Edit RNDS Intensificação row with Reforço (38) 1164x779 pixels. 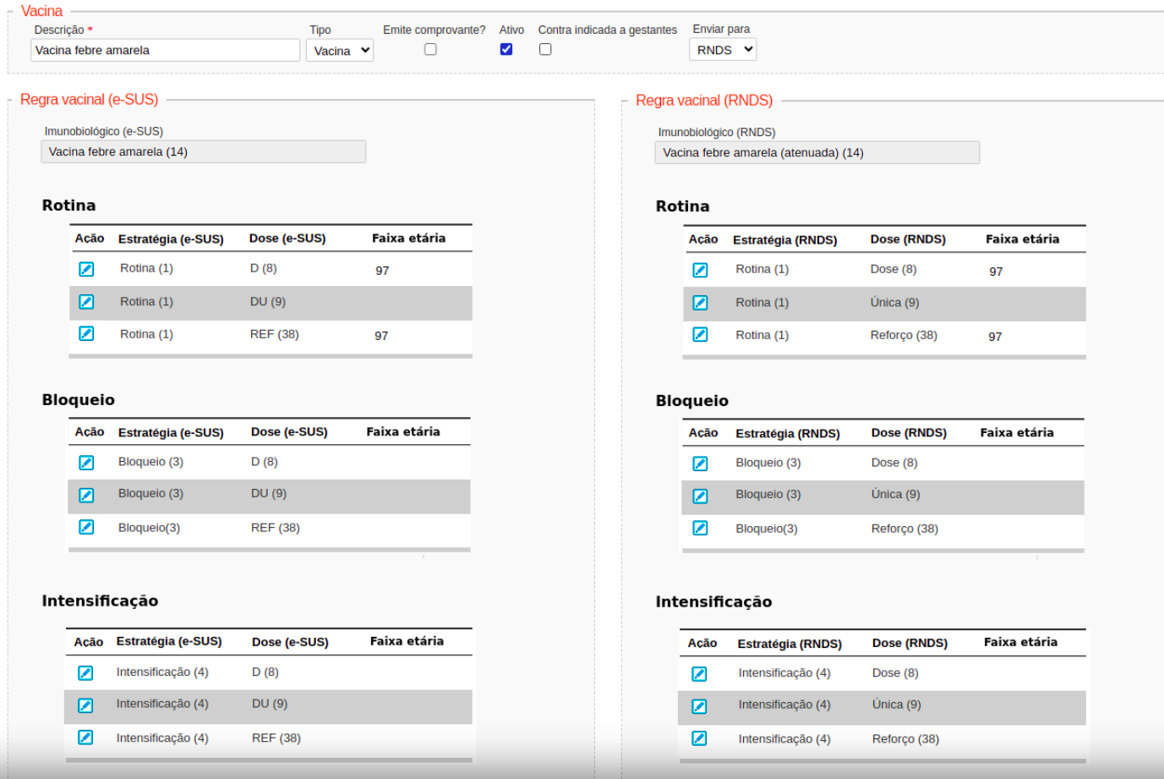click(699, 738)
